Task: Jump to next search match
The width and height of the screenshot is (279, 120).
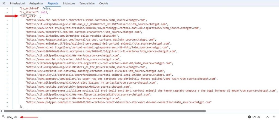Action: click(x=275, y=117)
